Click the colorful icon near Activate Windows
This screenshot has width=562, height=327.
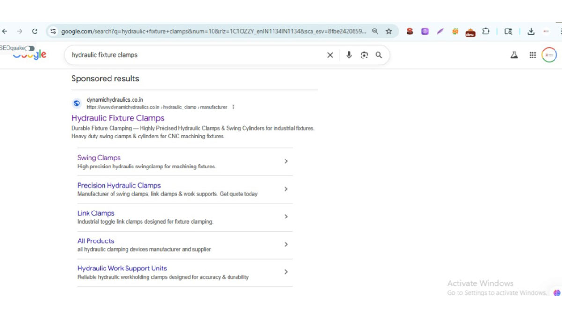(x=556, y=293)
